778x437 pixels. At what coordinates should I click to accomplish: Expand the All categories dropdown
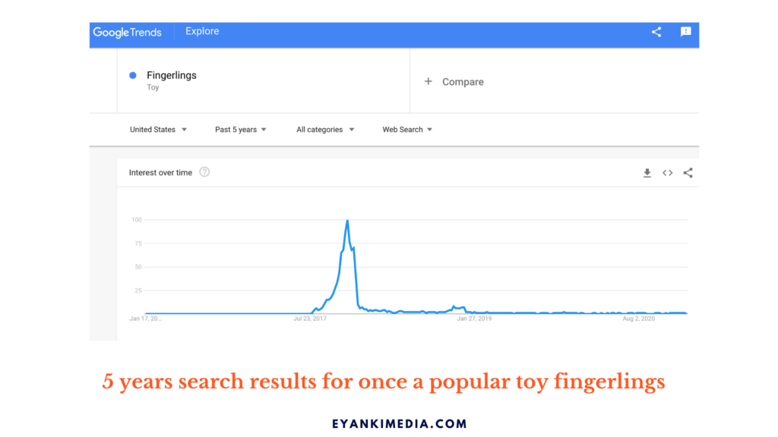click(x=325, y=129)
